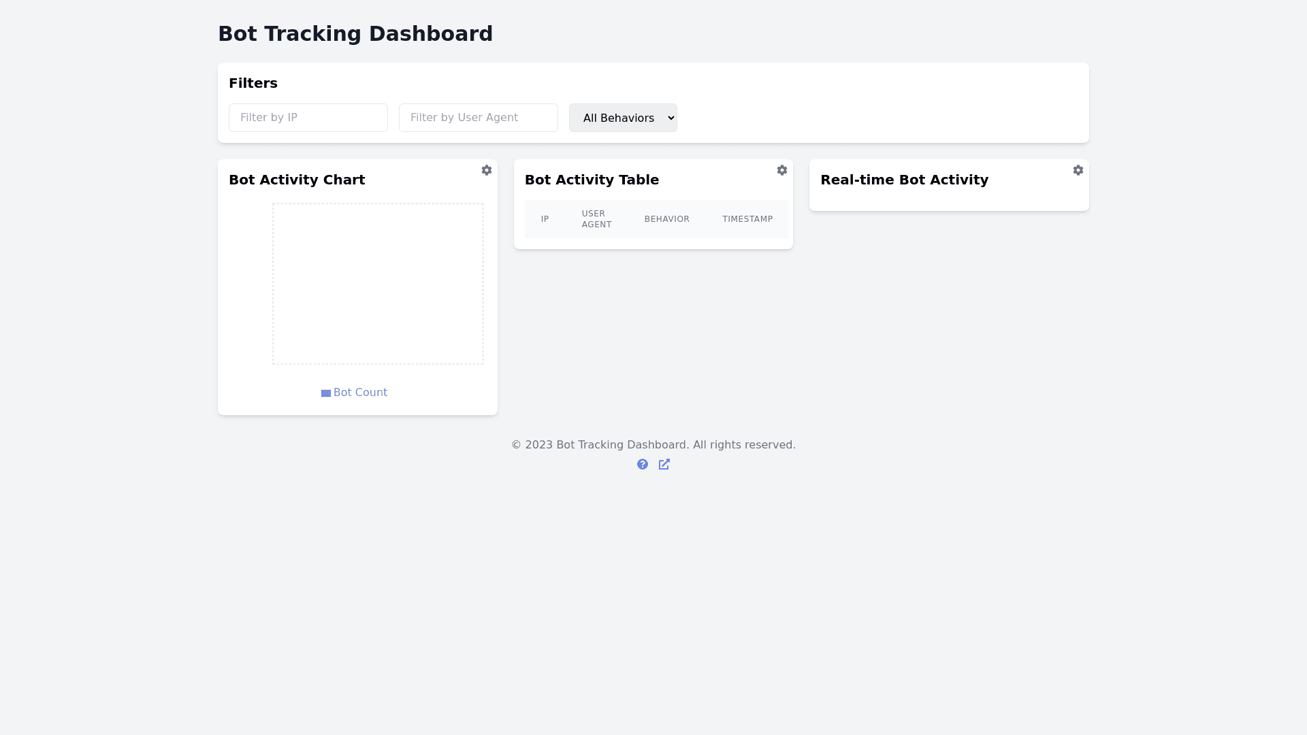The width and height of the screenshot is (1307, 735).
Task: Click the Bot Activity Chart heading
Action: point(297,180)
